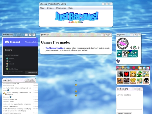
Task: Click into the feedback text area
Action: tap(129, 104)
